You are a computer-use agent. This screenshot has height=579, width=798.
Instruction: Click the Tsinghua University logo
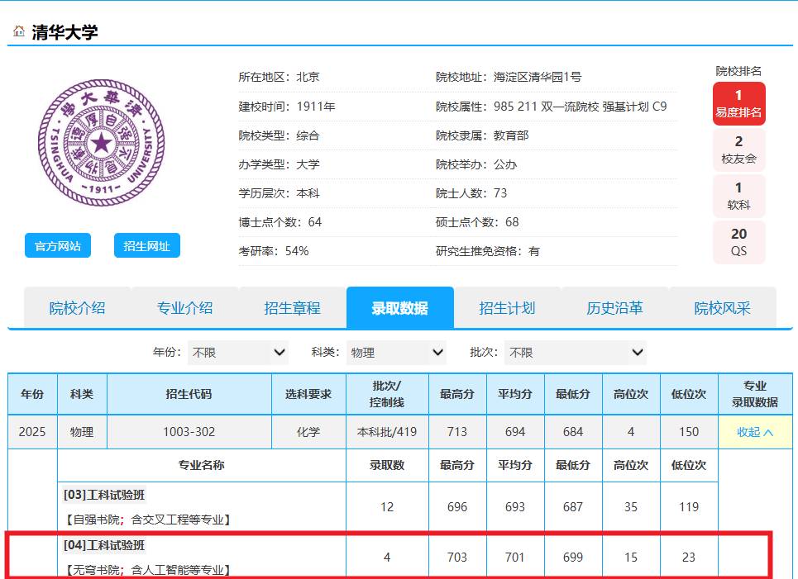[x=102, y=143]
